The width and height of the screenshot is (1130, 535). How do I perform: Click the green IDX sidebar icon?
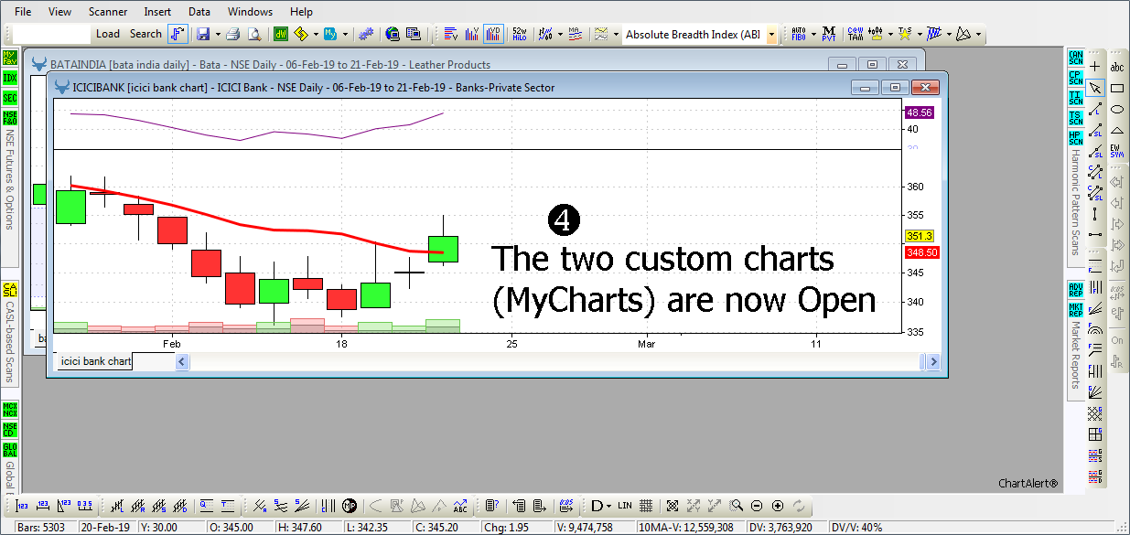(x=10, y=78)
